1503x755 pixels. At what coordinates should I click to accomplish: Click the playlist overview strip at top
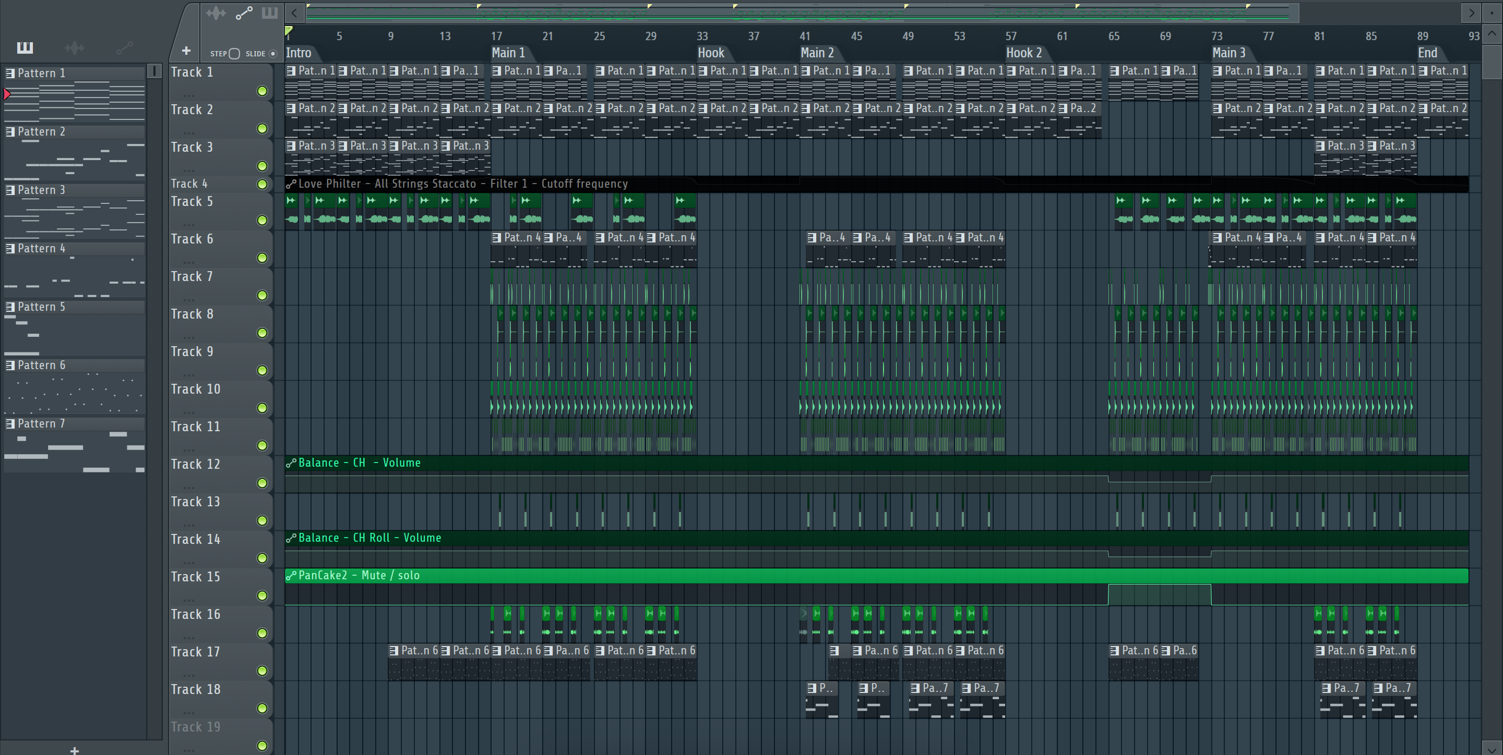(x=802, y=13)
